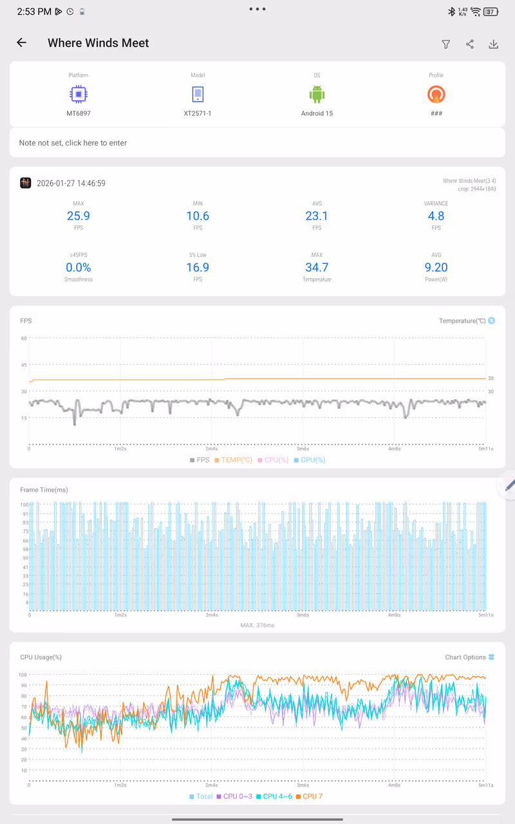Tap the share icon
515x824 pixels.
(x=470, y=44)
